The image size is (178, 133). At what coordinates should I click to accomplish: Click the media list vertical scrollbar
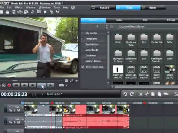point(108,57)
